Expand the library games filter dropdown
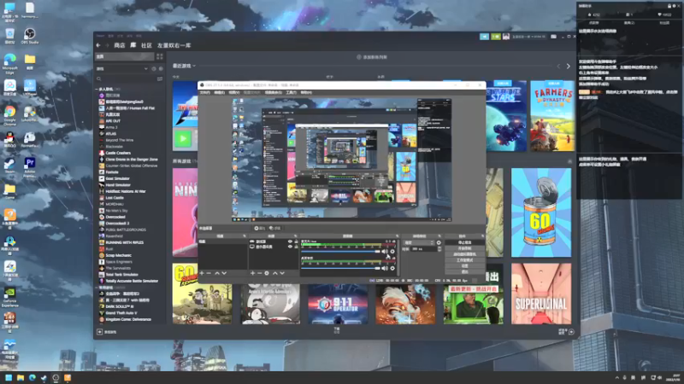 [x=145, y=69]
